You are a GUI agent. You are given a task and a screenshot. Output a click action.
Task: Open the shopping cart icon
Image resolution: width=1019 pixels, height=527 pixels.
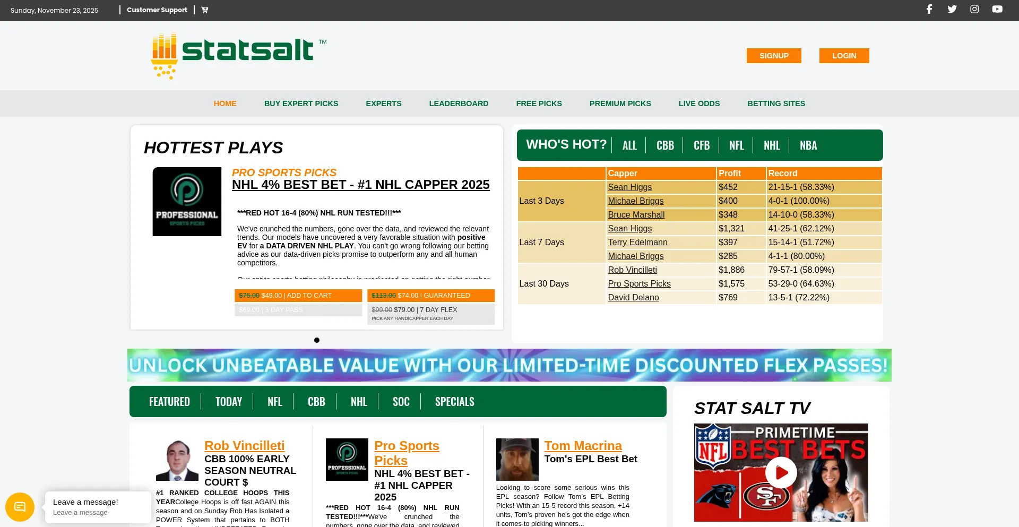pos(205,10)
